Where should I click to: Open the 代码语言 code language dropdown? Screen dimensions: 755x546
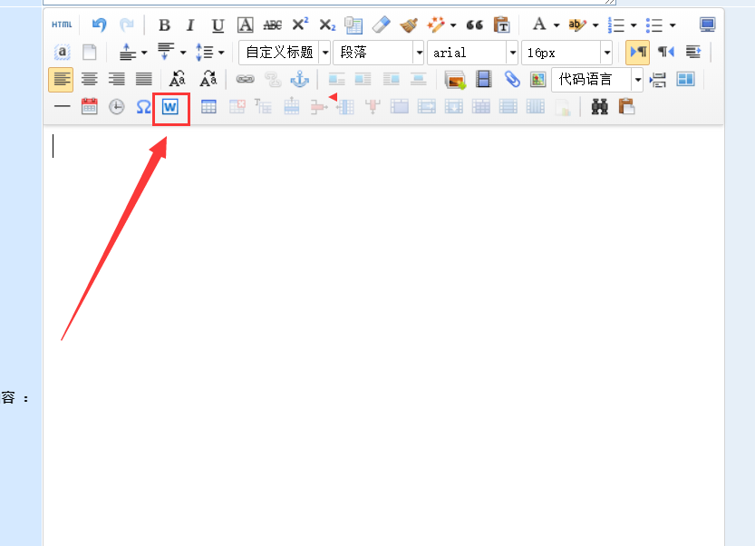pyautogui.click(x=637, y=80)
